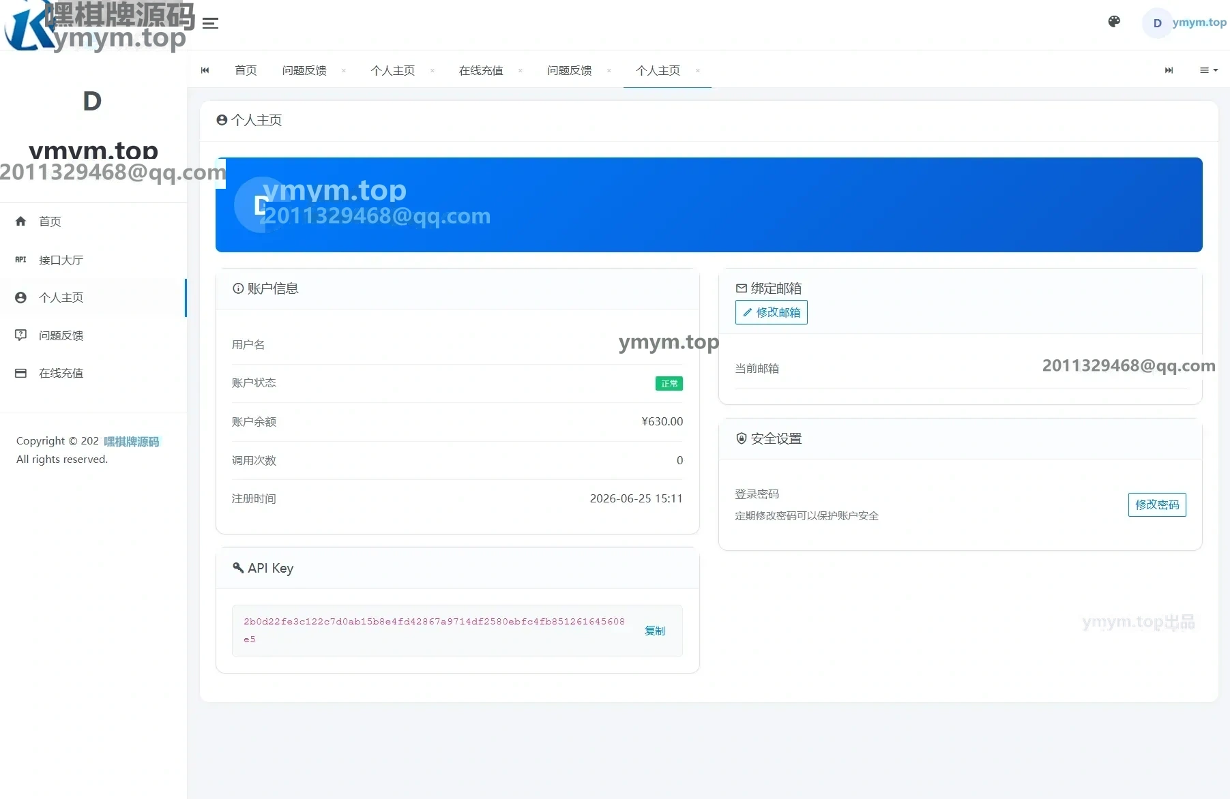This screenshot has width=1230, height=799.
Task: Click the API icon beside 接口大厅
Action: pyautogui.click(x=20, y=260)
